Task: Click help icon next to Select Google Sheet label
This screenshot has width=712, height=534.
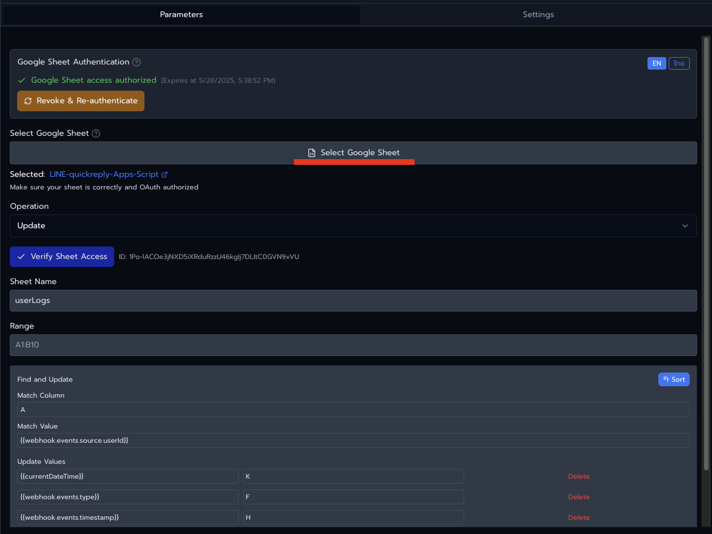Action: [96, 133]
